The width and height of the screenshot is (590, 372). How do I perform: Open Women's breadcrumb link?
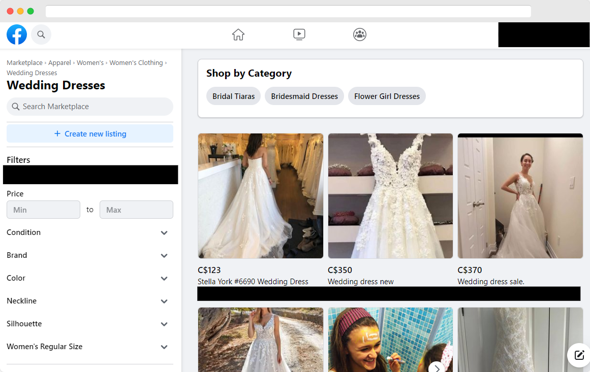click(90, 63)
